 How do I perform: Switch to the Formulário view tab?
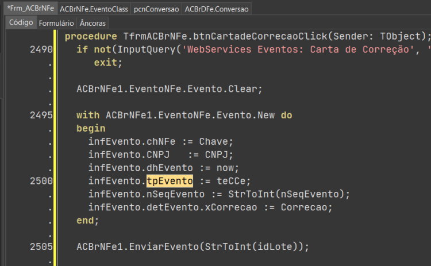pos(56,23)
